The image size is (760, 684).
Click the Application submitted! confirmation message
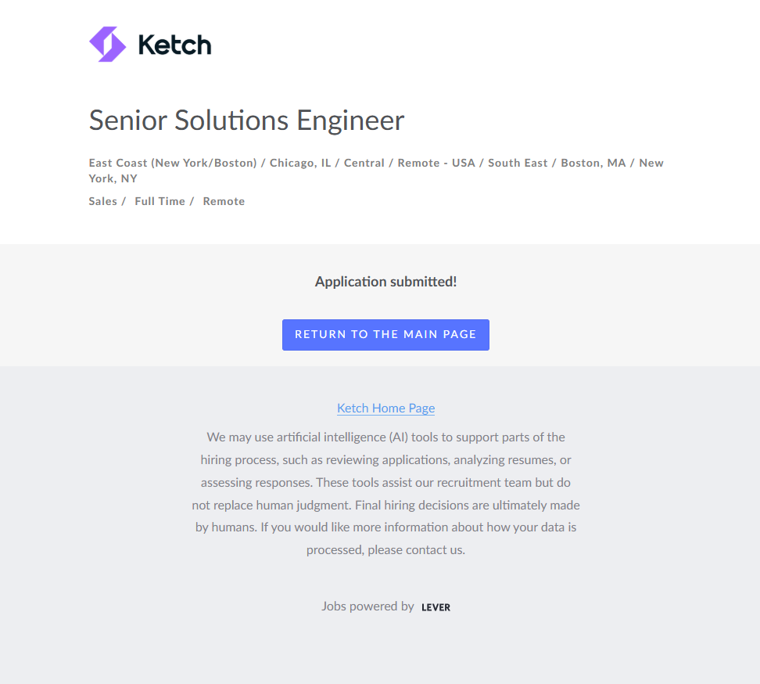coord(385,282)
